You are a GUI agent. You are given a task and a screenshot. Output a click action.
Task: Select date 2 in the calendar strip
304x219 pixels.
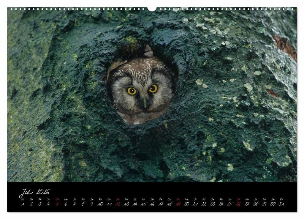pos(31,204)
